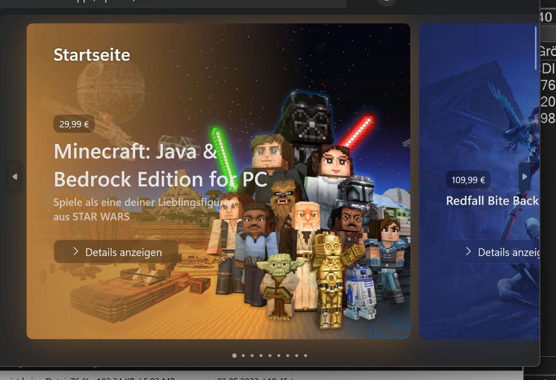Image resolution: width=556 pixels, height=380 pixels.
Task: Open Details anzeigen for Minecraft
Action: (116, 252)
